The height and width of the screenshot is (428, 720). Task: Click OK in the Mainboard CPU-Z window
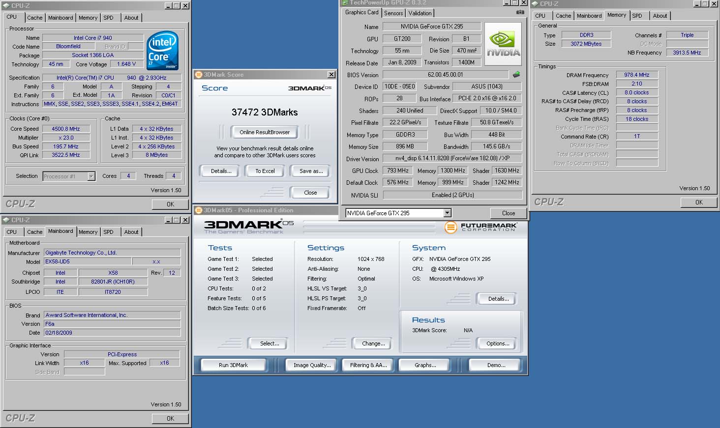[170, 419]
